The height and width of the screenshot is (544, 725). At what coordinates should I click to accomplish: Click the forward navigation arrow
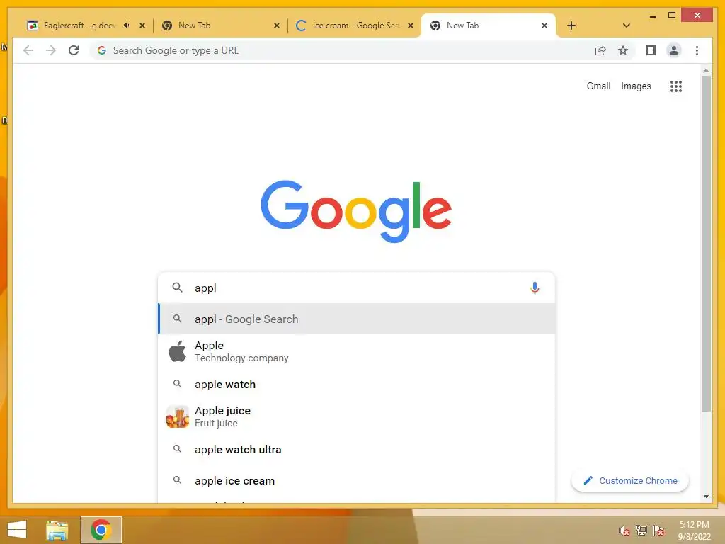click(x=51, y=50)
